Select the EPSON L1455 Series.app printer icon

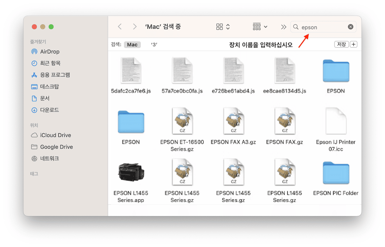131,173
